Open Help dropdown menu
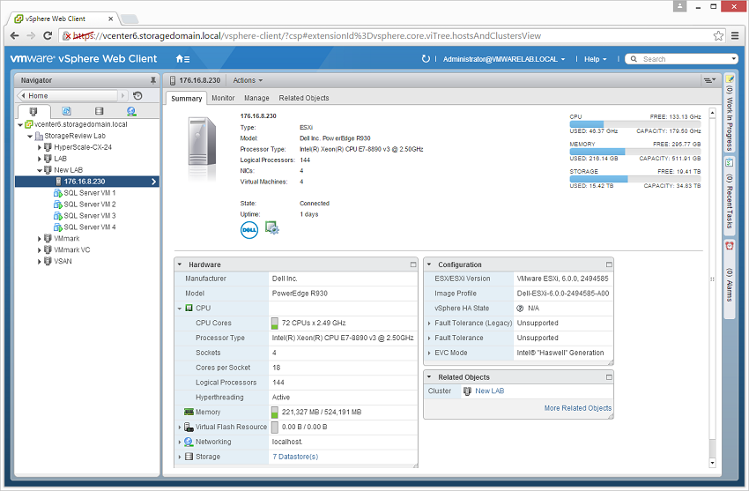749x491 pixels. point(595,59)
